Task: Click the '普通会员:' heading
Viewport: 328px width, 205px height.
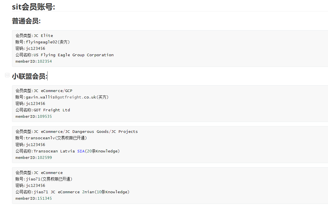Action: [26, 21]
